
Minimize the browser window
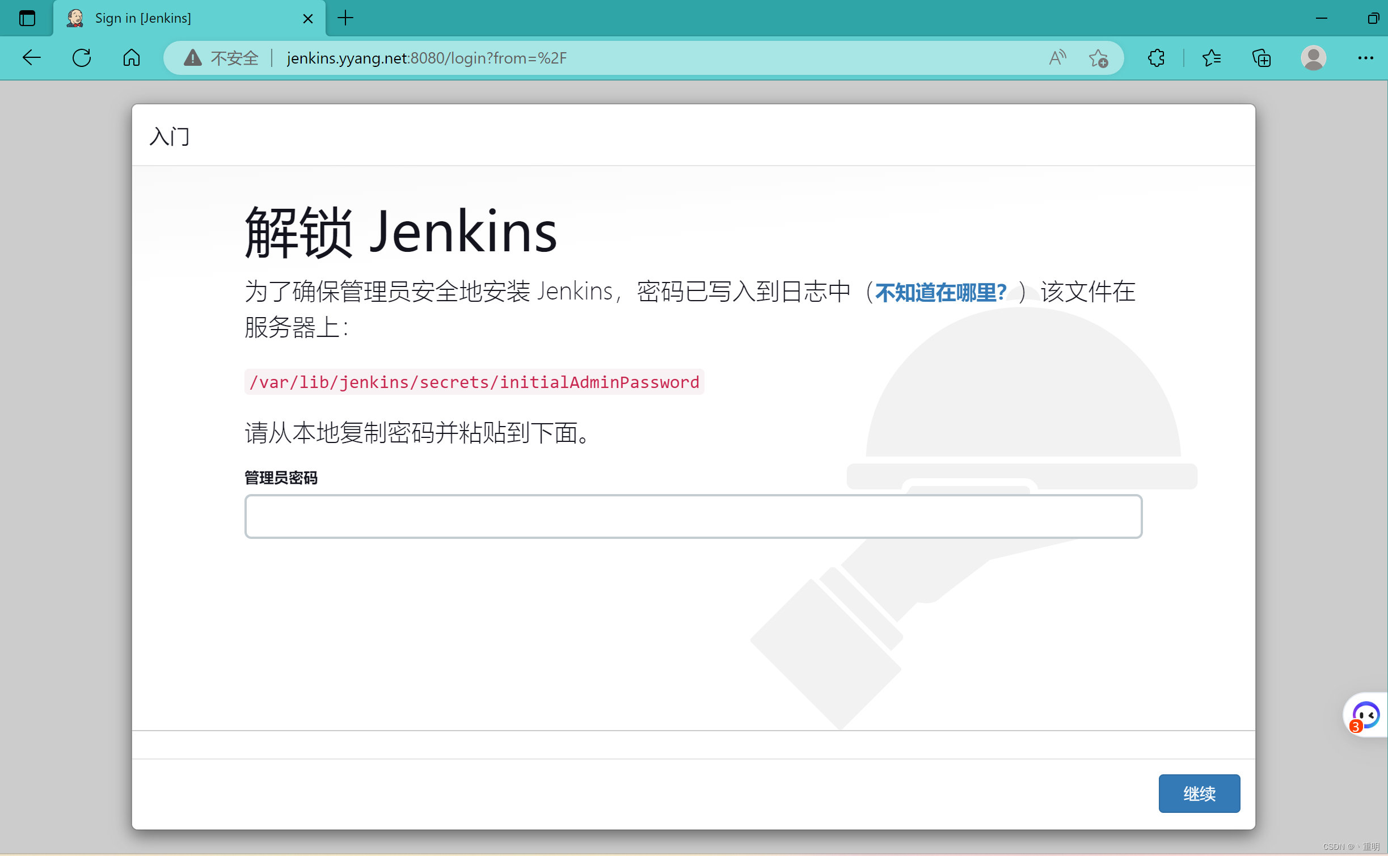tap(1321, 18)
